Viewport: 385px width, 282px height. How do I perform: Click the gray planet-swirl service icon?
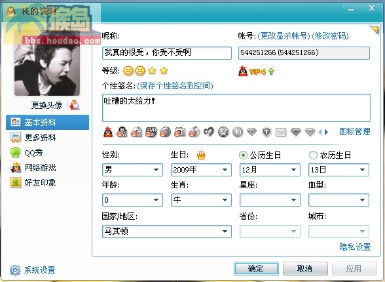(x=166, y=132)
